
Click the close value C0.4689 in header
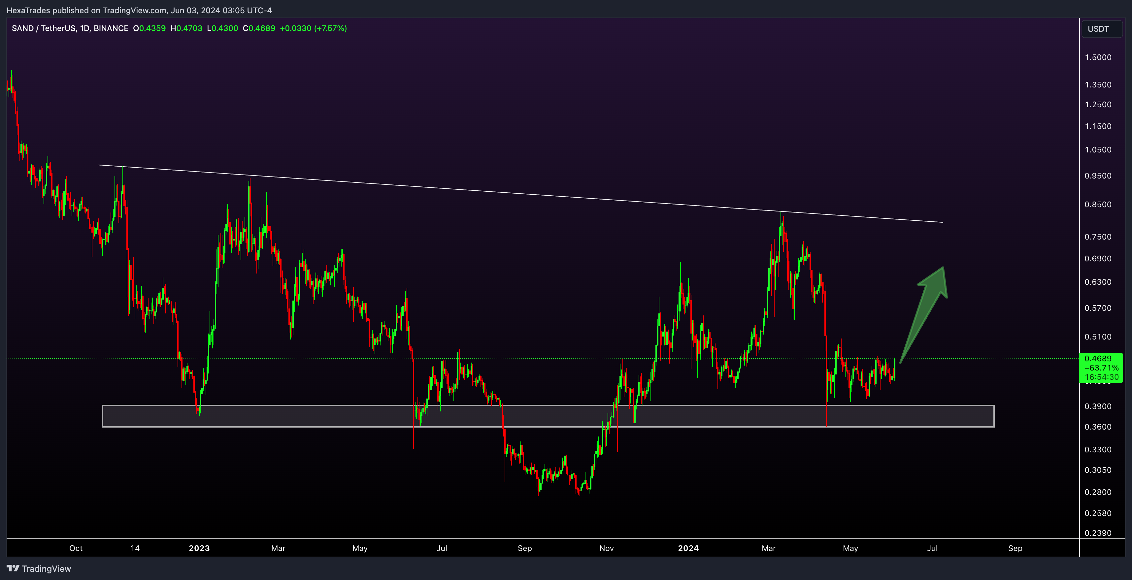[259, 29]
